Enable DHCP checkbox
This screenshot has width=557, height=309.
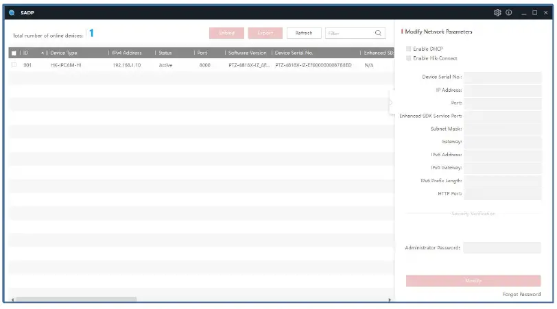(409, 49)
